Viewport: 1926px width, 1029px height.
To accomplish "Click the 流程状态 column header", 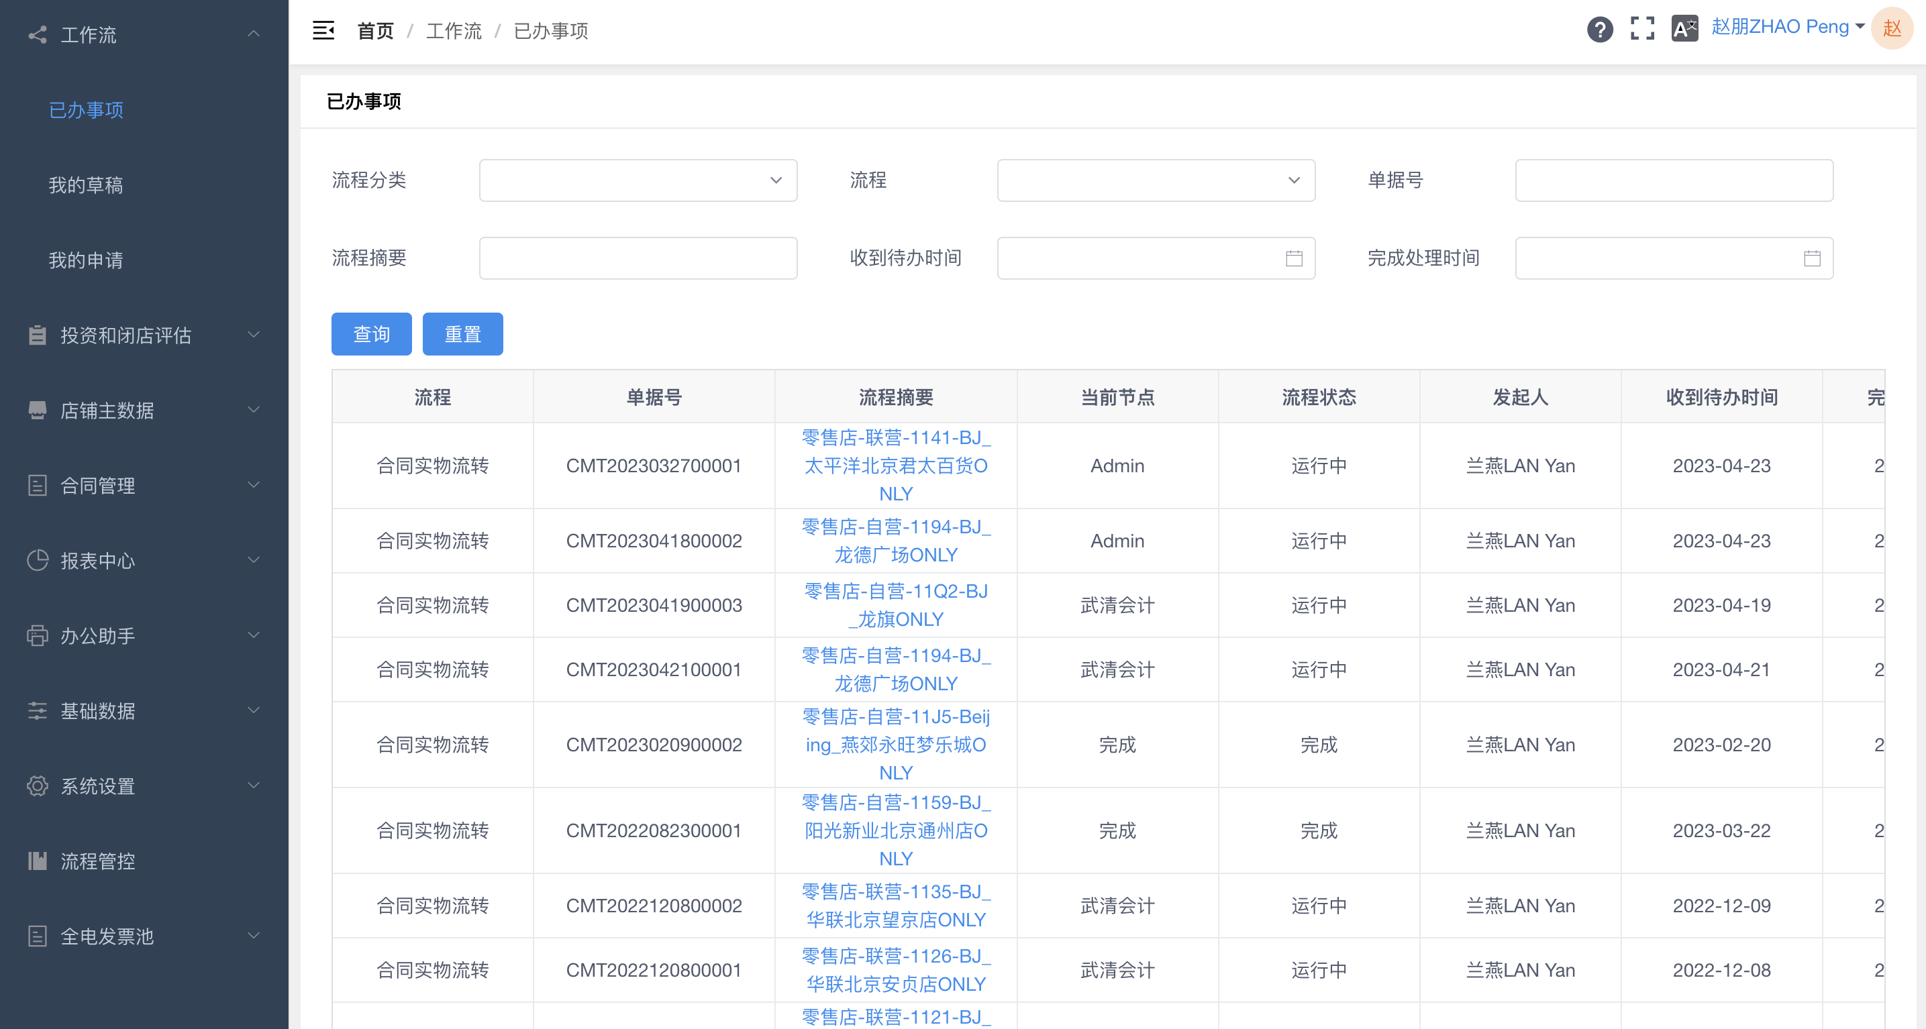I will [1319, 397].
